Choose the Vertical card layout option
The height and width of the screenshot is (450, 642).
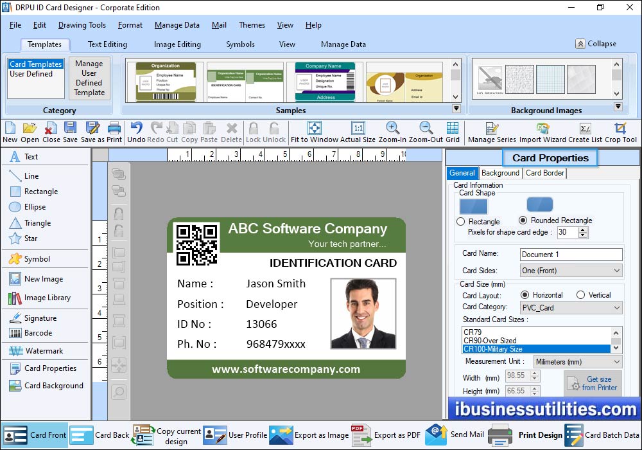580,295
